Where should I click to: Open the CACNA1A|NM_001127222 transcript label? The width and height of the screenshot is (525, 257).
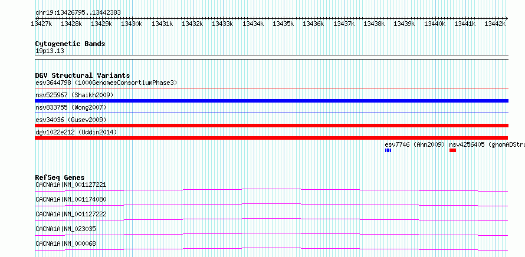tap(71, 214)
